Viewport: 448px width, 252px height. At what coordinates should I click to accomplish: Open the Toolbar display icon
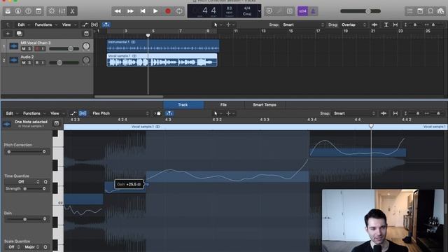point(38,11)
